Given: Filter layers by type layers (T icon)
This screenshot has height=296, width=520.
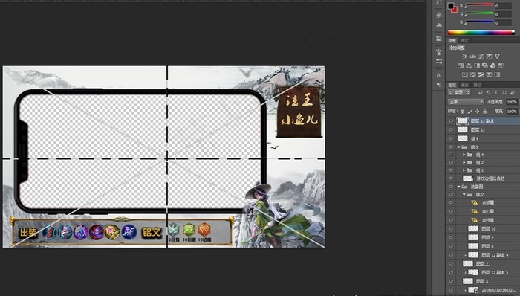Looking at the screenshot, I should [495, 92].
